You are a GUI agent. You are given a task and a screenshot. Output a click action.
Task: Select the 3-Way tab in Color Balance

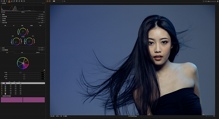click(x=14, y=26)
